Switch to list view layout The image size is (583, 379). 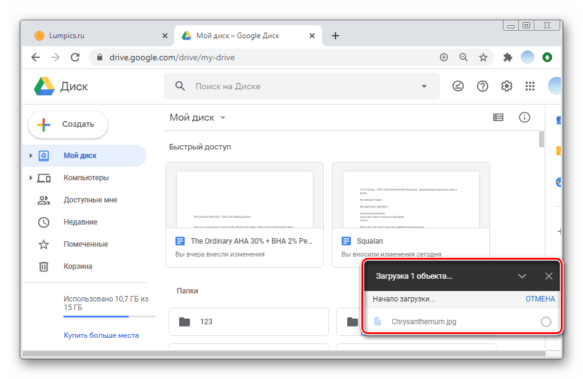[498, 118]
